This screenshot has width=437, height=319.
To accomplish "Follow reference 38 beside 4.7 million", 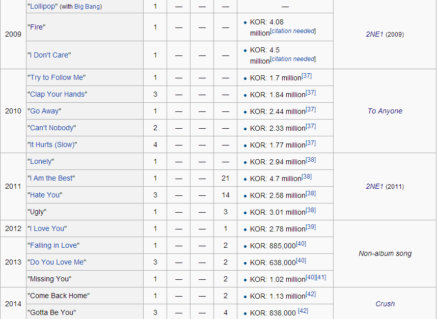I will coord(307,177).
